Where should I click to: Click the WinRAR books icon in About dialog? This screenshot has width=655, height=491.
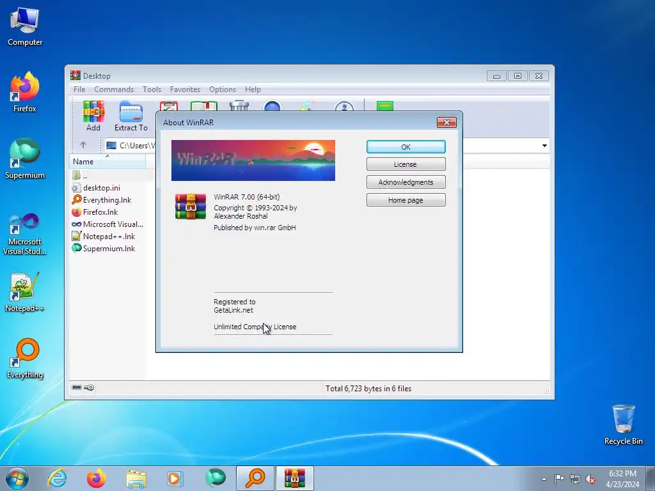pos(191,207)
